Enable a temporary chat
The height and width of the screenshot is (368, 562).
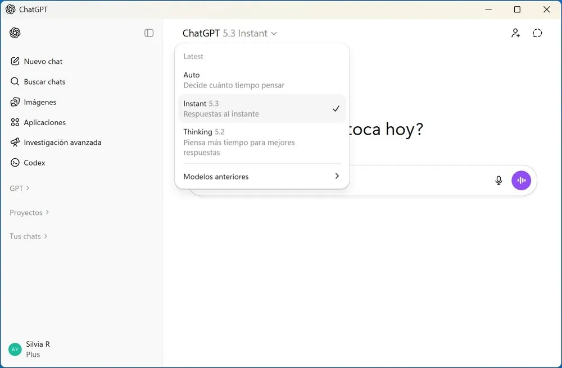[x=537, y=33]
